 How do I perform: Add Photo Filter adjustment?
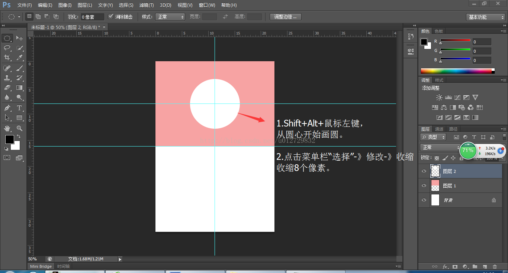(x=462, y=108)
